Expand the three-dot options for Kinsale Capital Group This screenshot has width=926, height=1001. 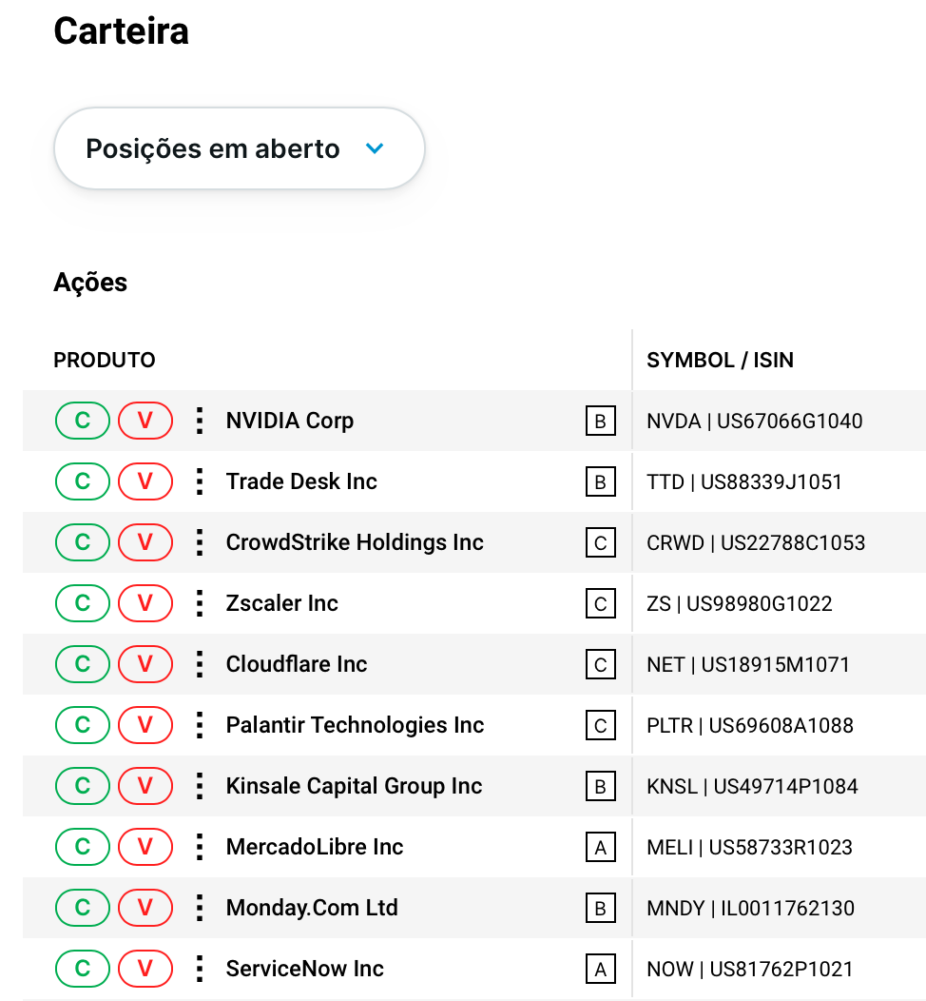(x=200, y=786)
